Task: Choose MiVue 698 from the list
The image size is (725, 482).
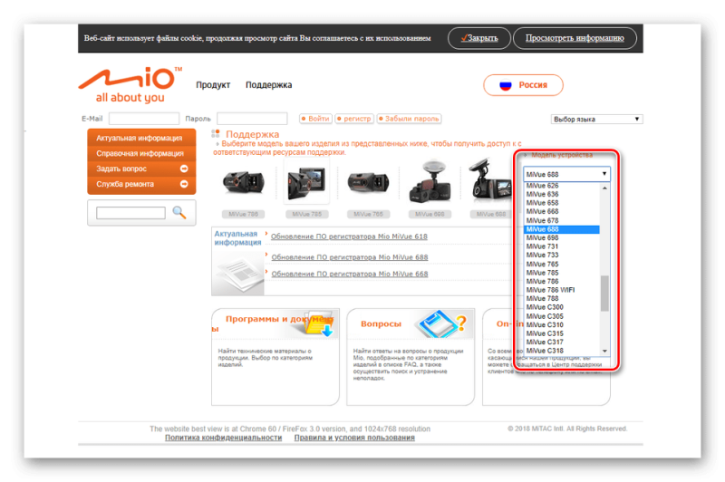Action: (x=562, y=237)
